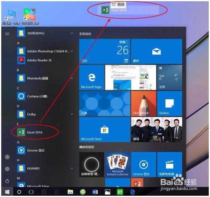Open the SketchBook tile
The height and width of the screenshot is (197, 210).
click(144, 103)
